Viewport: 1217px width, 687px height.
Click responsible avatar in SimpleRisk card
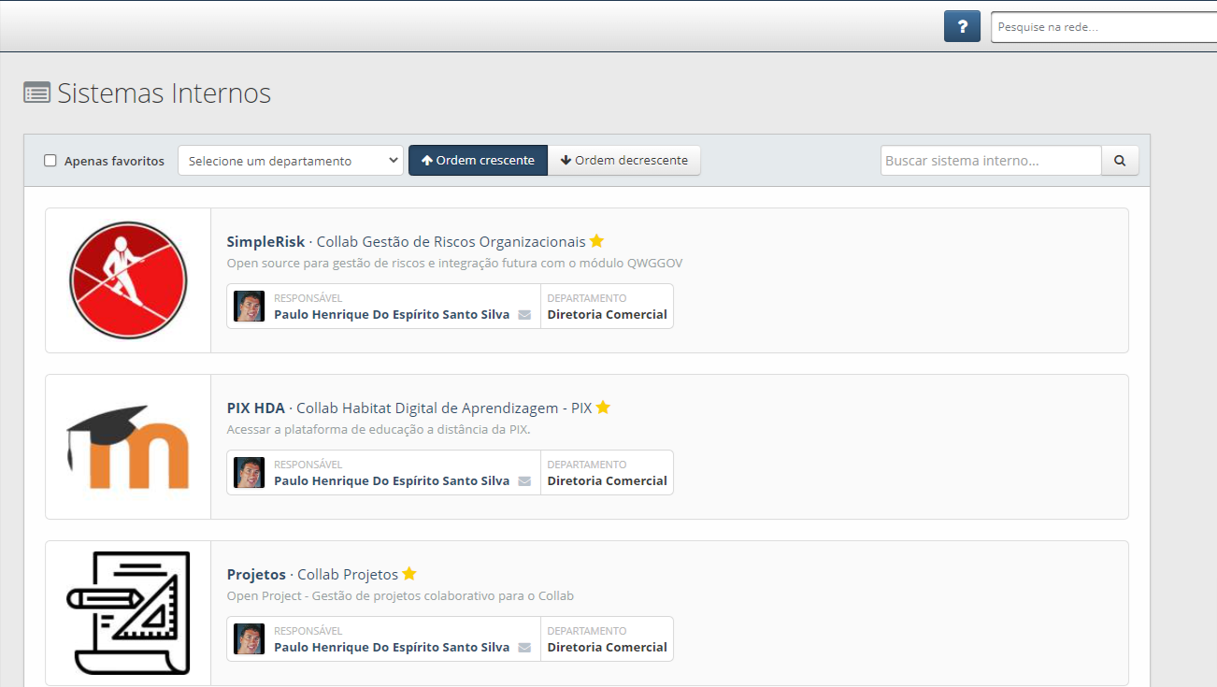pyautogui.click(x=250, y=306)
